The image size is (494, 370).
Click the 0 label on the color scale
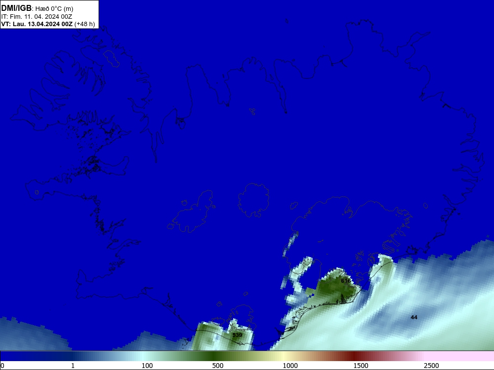[2, 366]
